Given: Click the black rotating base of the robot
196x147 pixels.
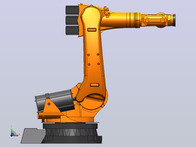Looking at the screenshot, I should [72, 133].
